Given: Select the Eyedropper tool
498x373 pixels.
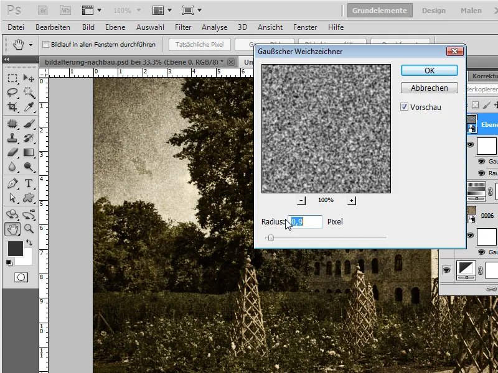Looking at the screenshot, I should [29, 107].
